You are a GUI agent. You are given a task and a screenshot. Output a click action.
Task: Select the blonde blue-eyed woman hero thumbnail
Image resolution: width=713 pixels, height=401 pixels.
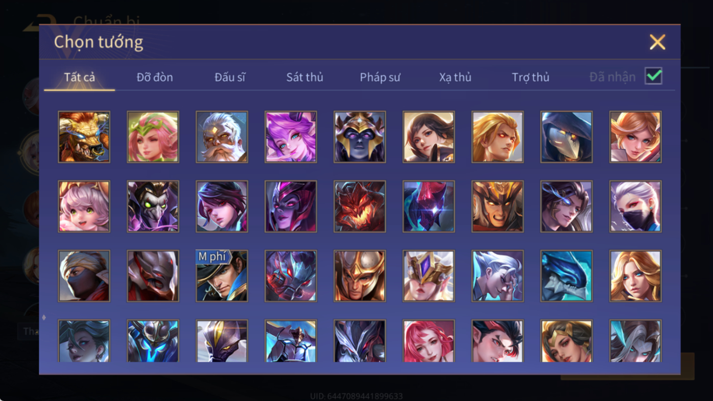tap(635, 276)
